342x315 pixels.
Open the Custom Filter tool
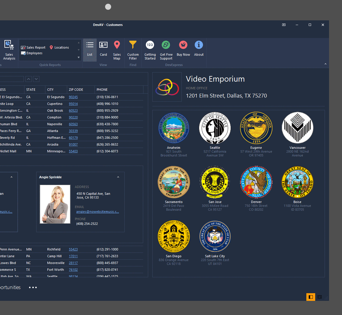pyautogui.click(x=133, y=50)
